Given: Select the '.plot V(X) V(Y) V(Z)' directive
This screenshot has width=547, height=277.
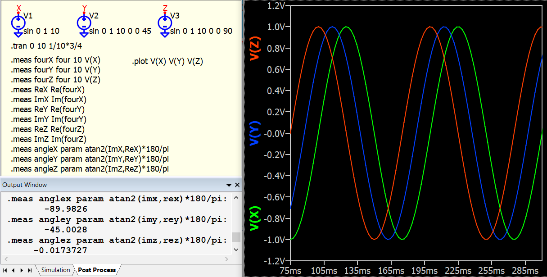Looking at the screenshot, I should (x=167, y=62).
